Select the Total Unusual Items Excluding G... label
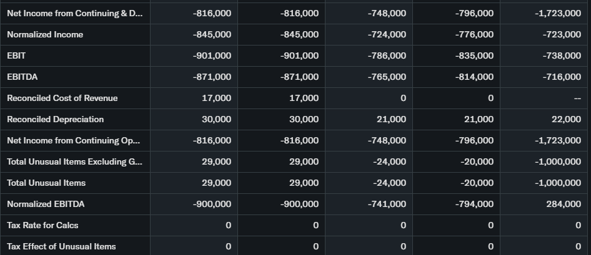Viewport: 591px width, 255px height. 74,162
